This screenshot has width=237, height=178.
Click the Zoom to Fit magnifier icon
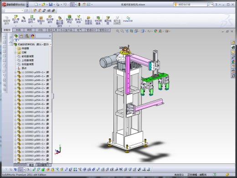(x=118, y=31)
